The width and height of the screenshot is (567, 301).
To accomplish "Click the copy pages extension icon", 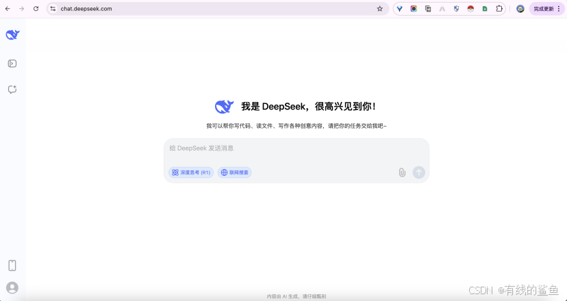I will click(x=428, y=9).
